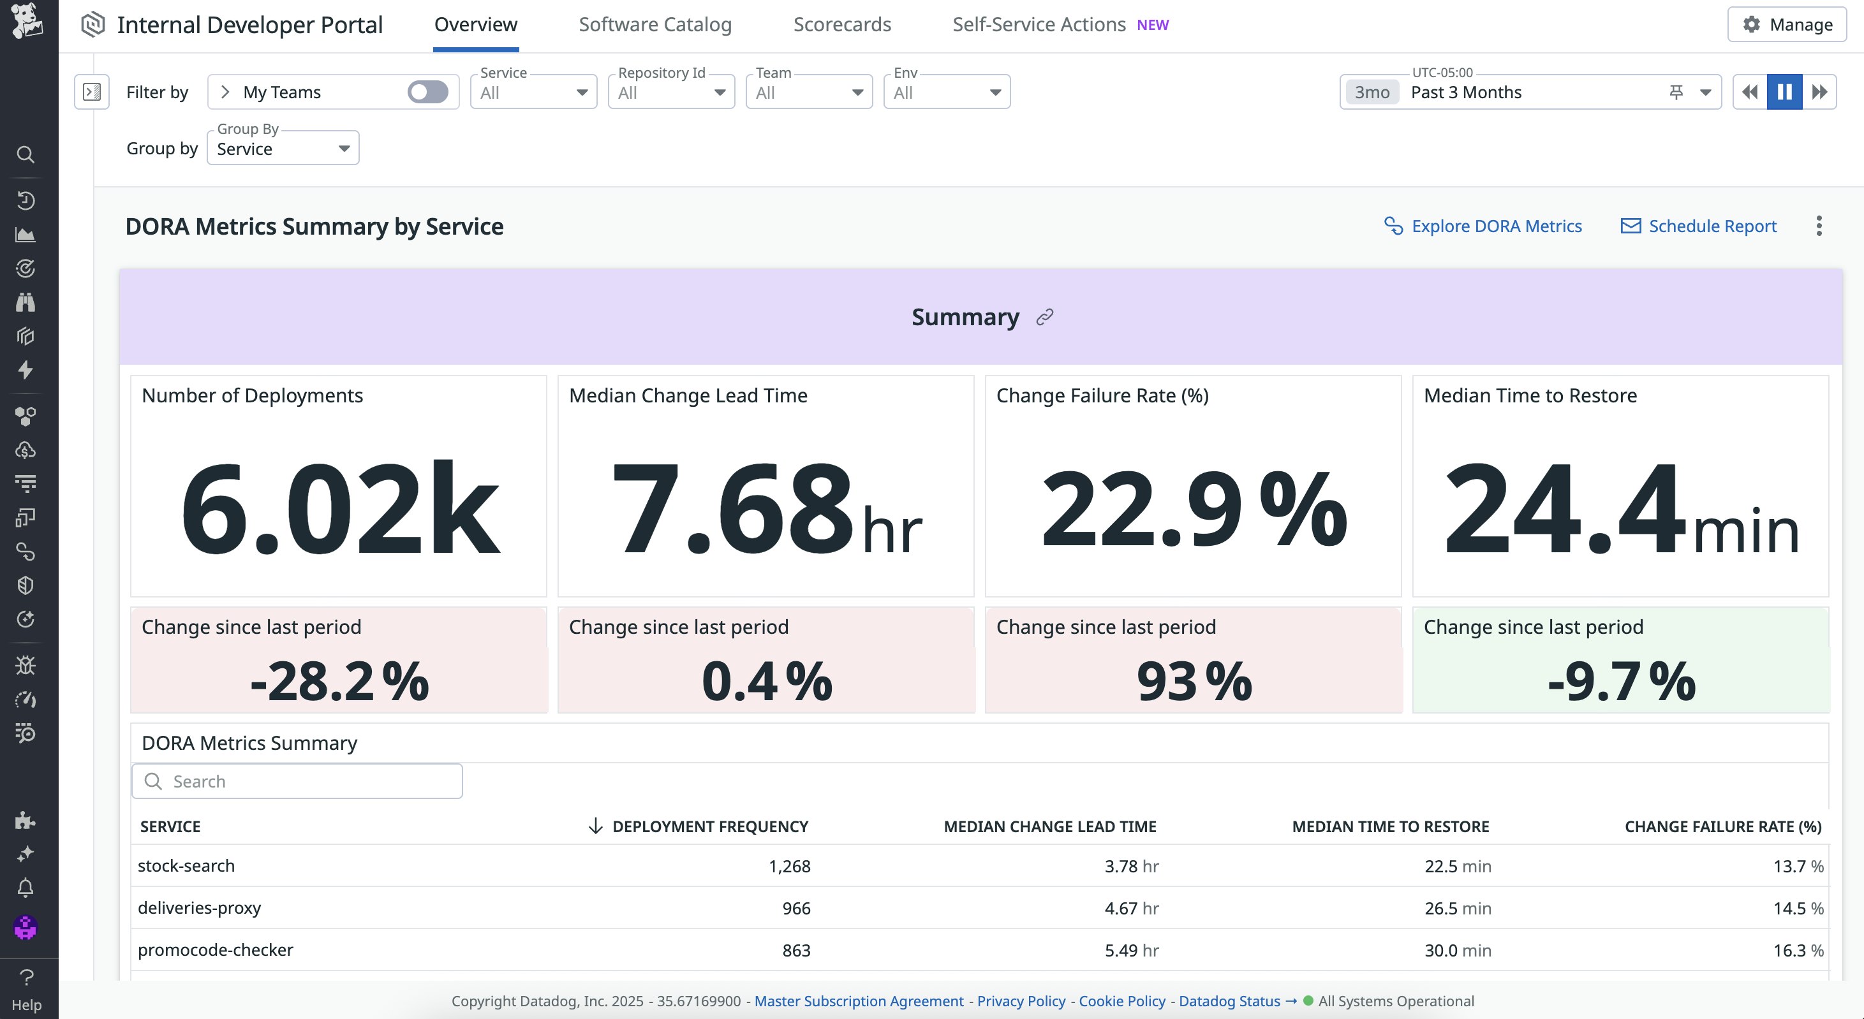This screenshot has height=1019, width=1864.
Task: Click the search magnifier in sidebar
Action: [26, 154]
